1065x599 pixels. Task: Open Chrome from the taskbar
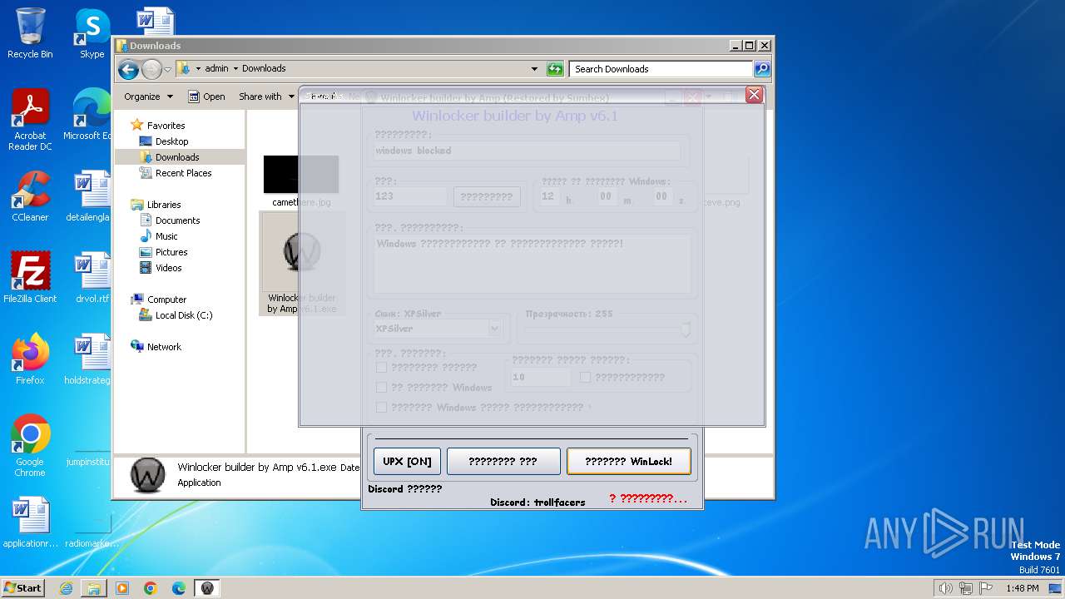[151, 588]
